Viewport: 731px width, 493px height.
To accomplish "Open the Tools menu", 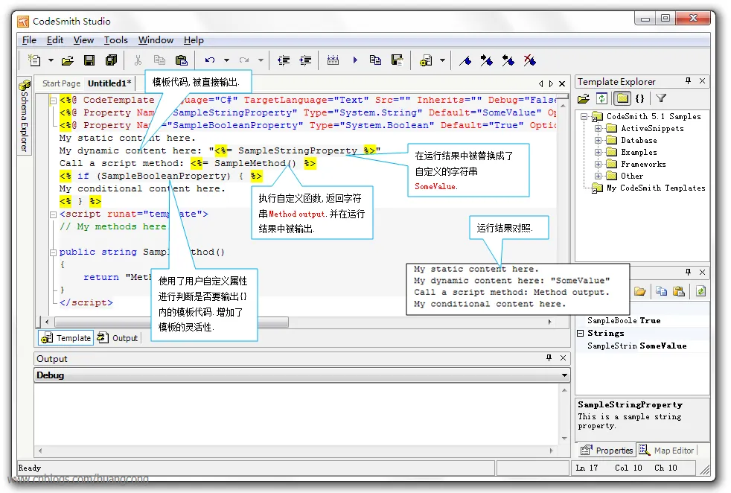I will coord(115,40).
